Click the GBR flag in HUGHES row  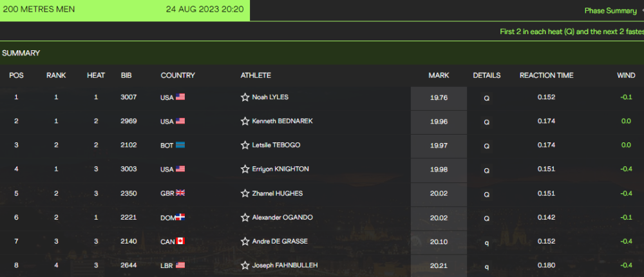pos(180,193)
